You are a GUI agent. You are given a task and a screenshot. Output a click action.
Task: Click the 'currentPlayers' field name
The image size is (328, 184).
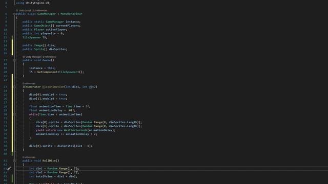point(67,26)
